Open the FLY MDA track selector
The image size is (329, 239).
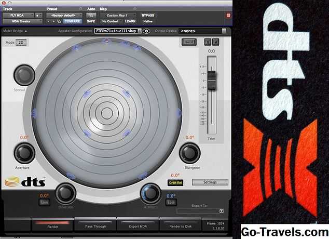(x=18, y=16)
